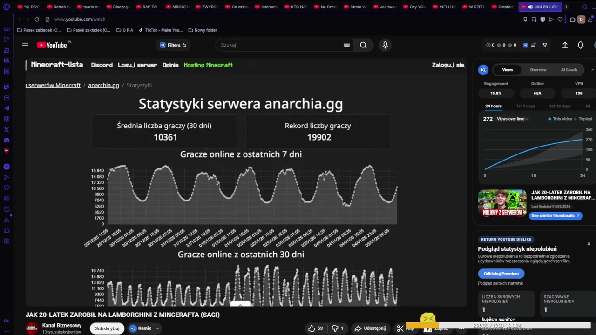Expand the Remix dropdown arrow
Image resolution: width=596 pixels, height=335 pixels.
157,328
